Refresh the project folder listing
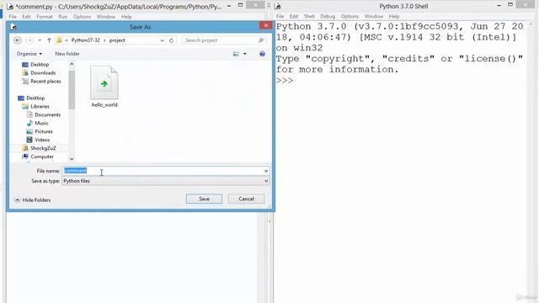 (172, 40)
